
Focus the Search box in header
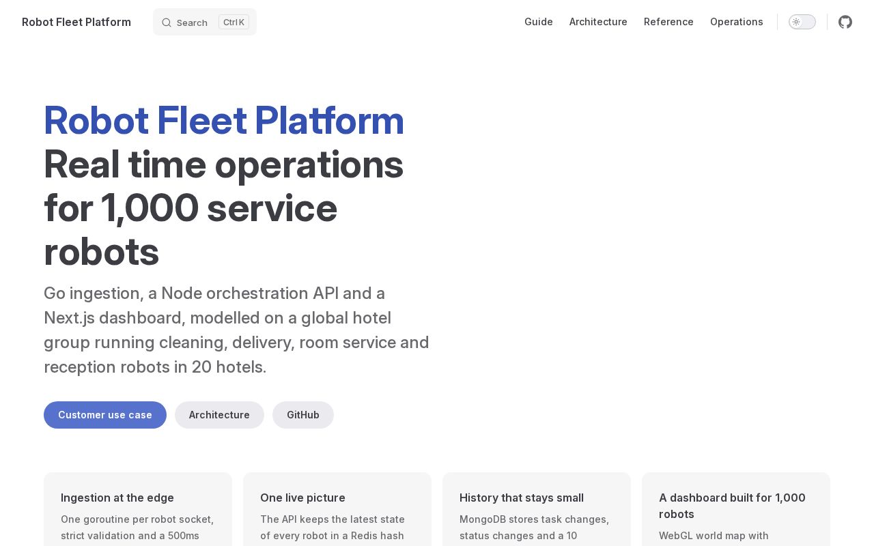click(205, 22)
